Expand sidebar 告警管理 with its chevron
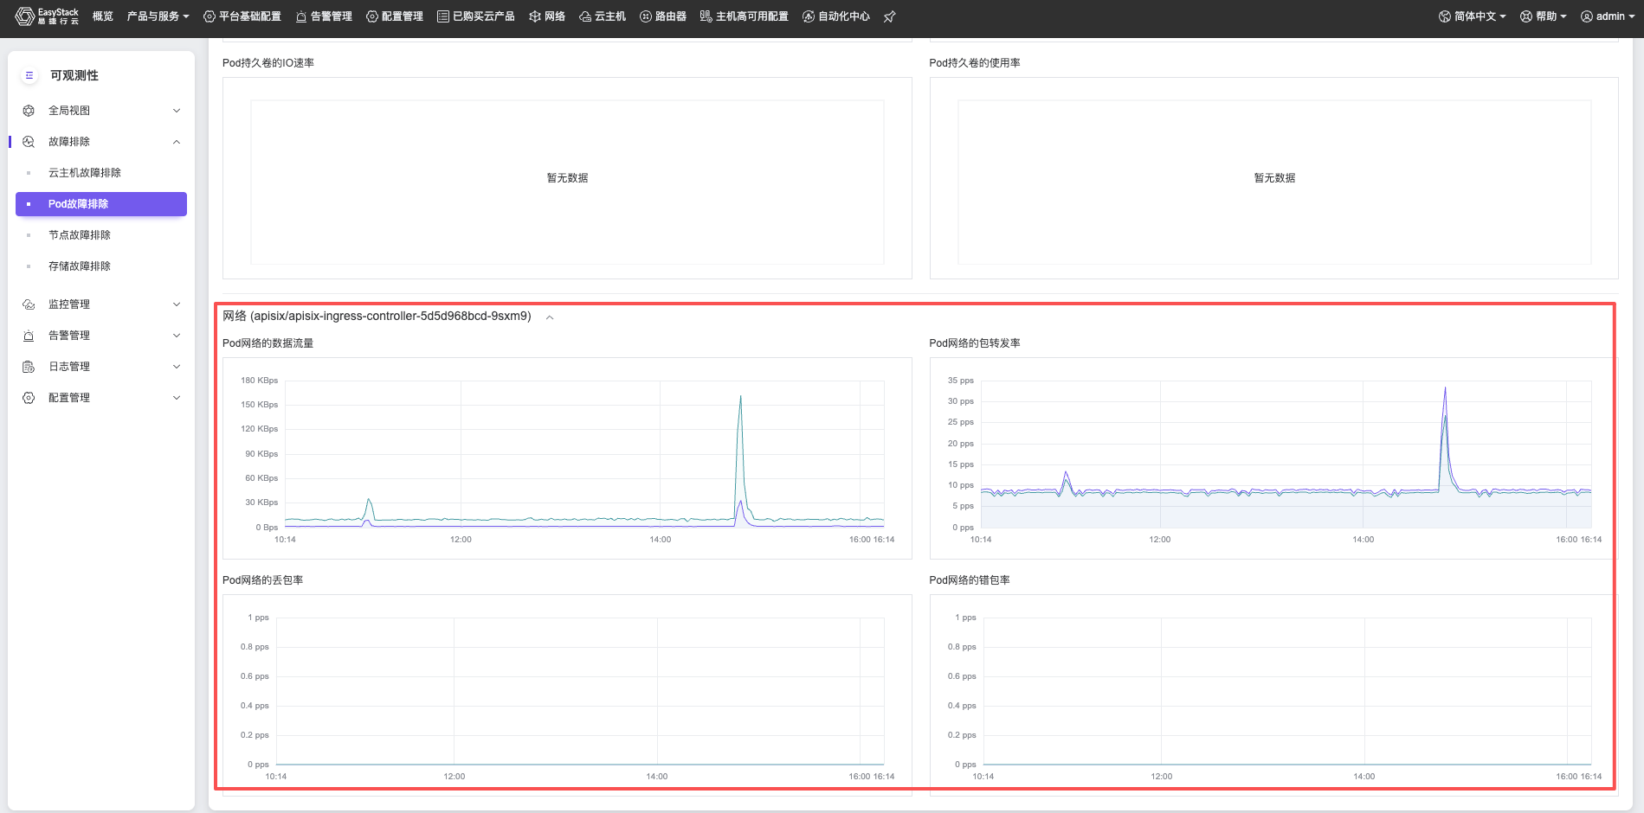Viewport: 1644px width, 813px height. coord(177,336)
